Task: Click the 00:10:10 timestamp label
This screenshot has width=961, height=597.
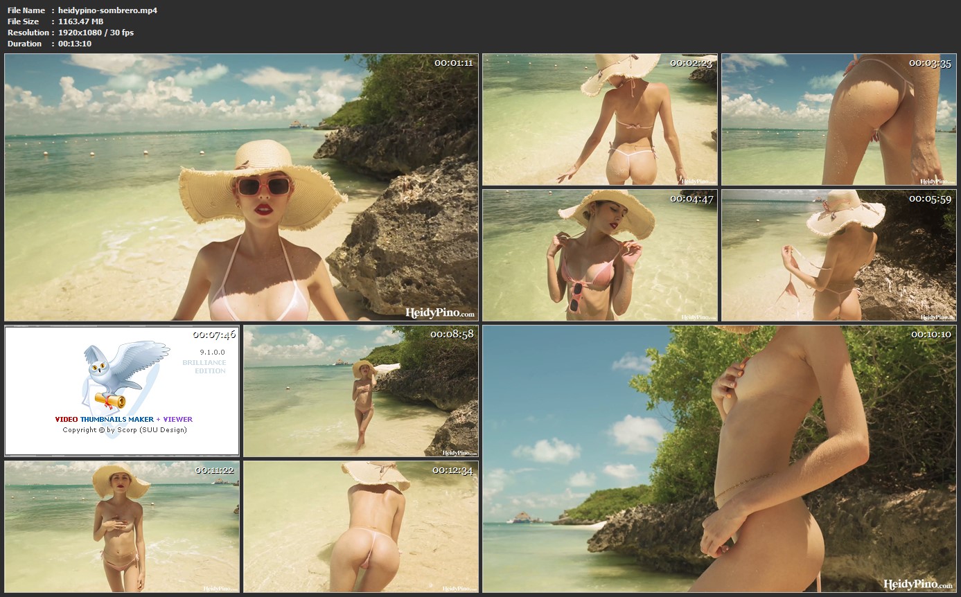Action: point(931,335)
